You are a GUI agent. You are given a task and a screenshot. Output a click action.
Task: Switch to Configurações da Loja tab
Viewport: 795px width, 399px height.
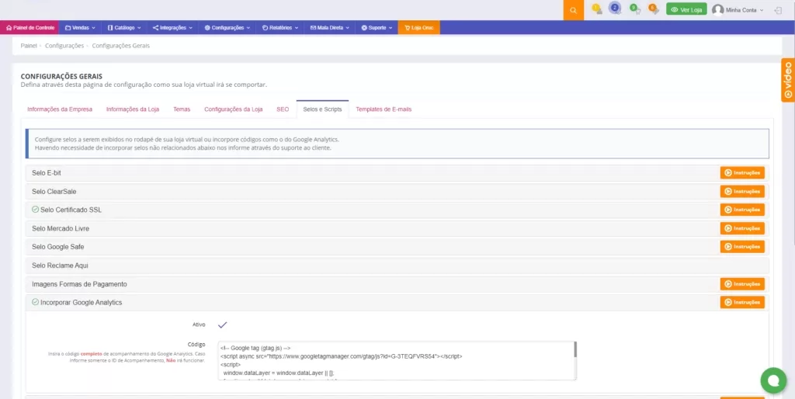point(233,109)
